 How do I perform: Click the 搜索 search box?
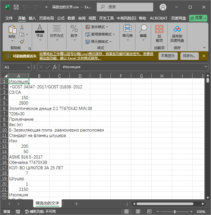click(x=125, y=7)
